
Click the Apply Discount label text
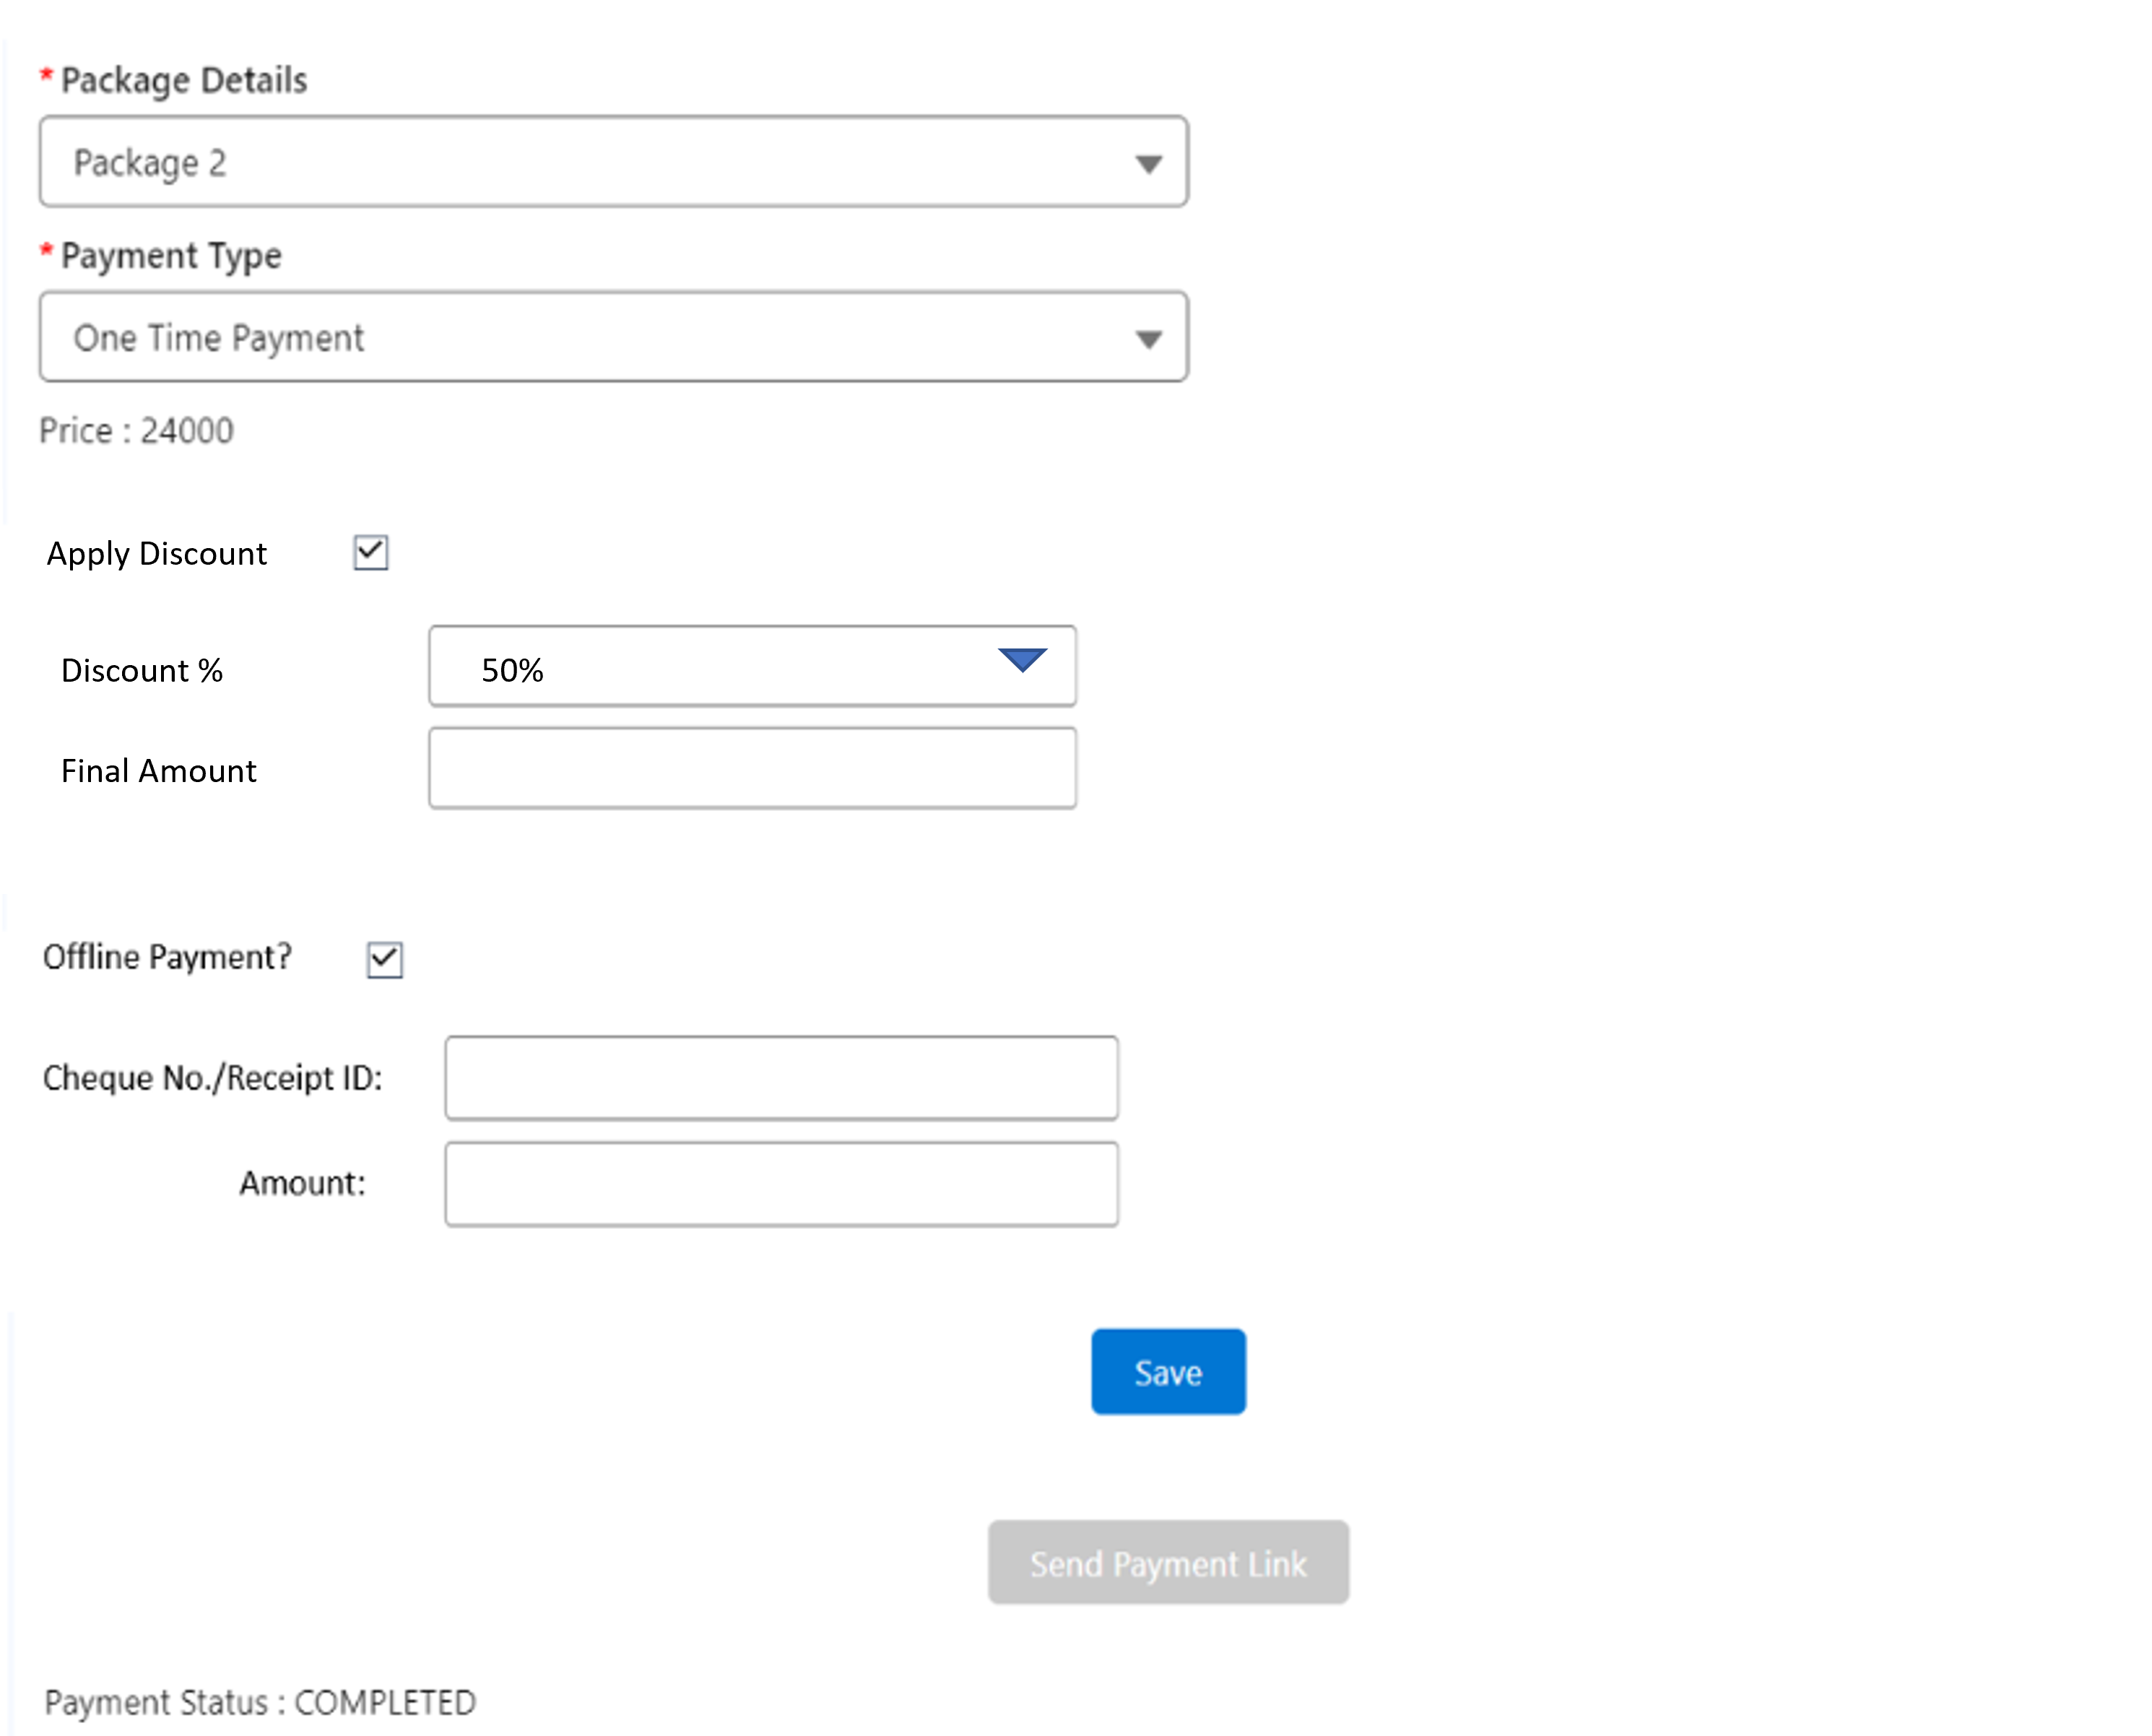(x=156, y=553)
